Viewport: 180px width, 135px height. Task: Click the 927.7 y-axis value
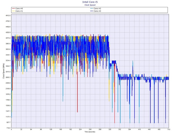9,122
